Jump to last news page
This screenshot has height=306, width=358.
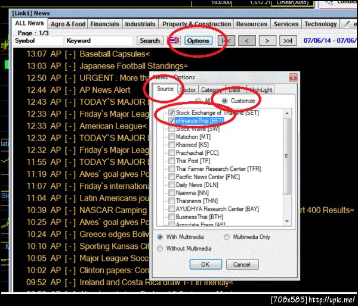pos(288,41)
